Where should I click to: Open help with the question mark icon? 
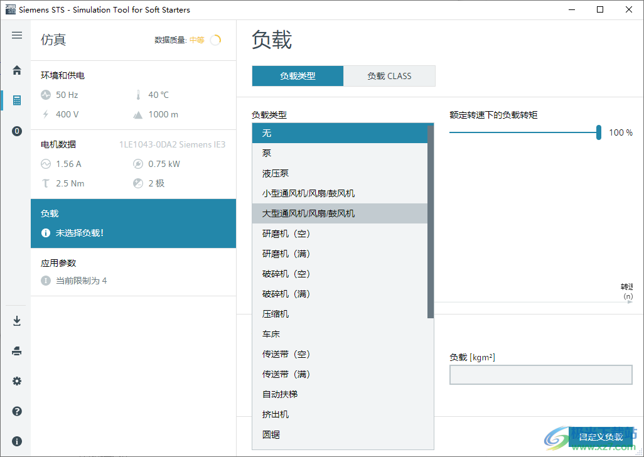[17, 411]
